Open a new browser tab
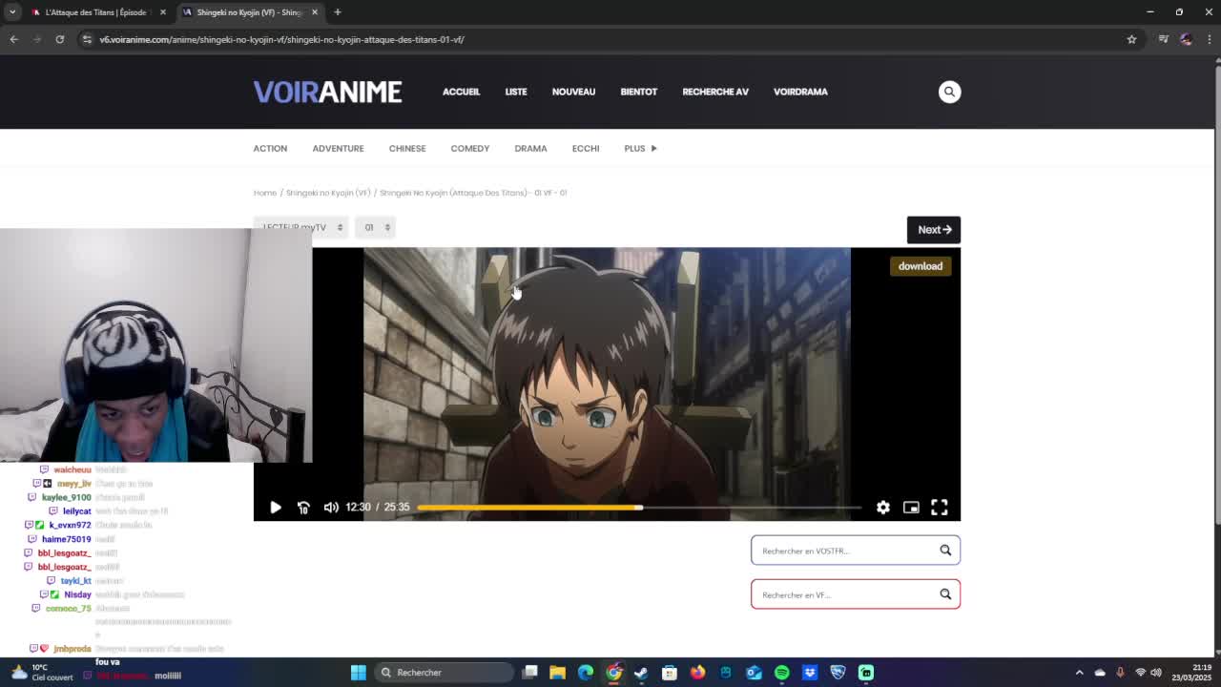The height and width of the screenshot is (687, 1221). coord(338,12)
